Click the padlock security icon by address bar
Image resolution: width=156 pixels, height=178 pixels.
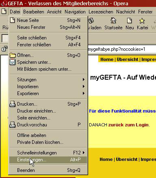pyautogui.click(x=4, y=49)
